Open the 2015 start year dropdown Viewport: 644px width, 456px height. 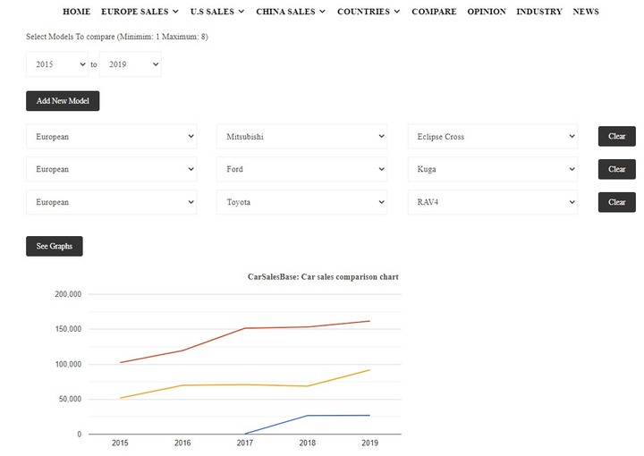tap(57, 64)
